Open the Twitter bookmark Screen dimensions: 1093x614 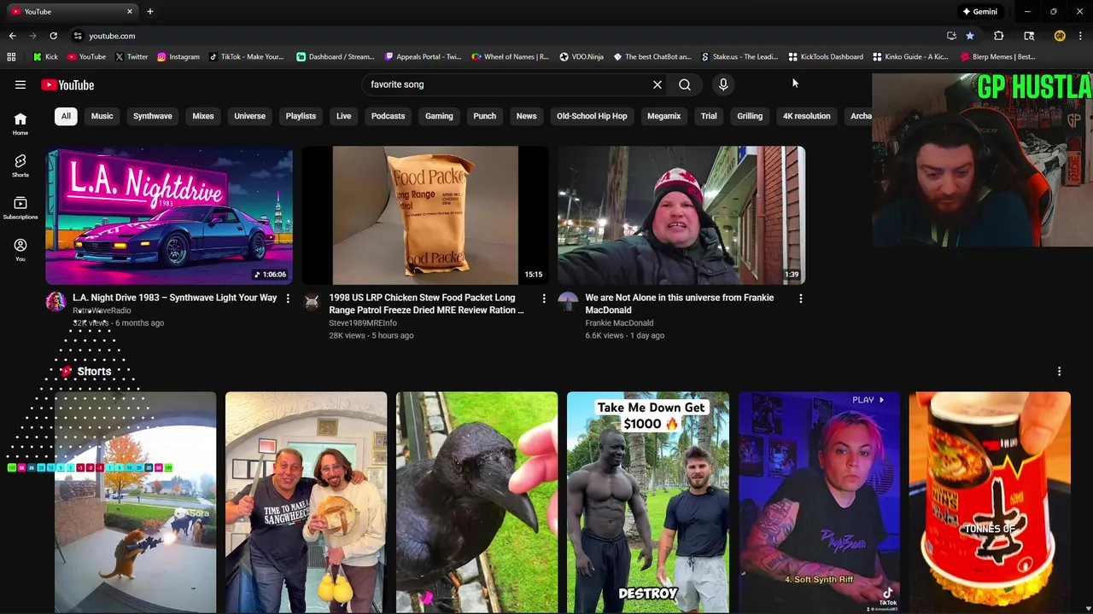point(131,57)
